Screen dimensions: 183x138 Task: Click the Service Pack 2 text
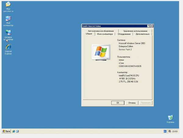coord(125,49)
